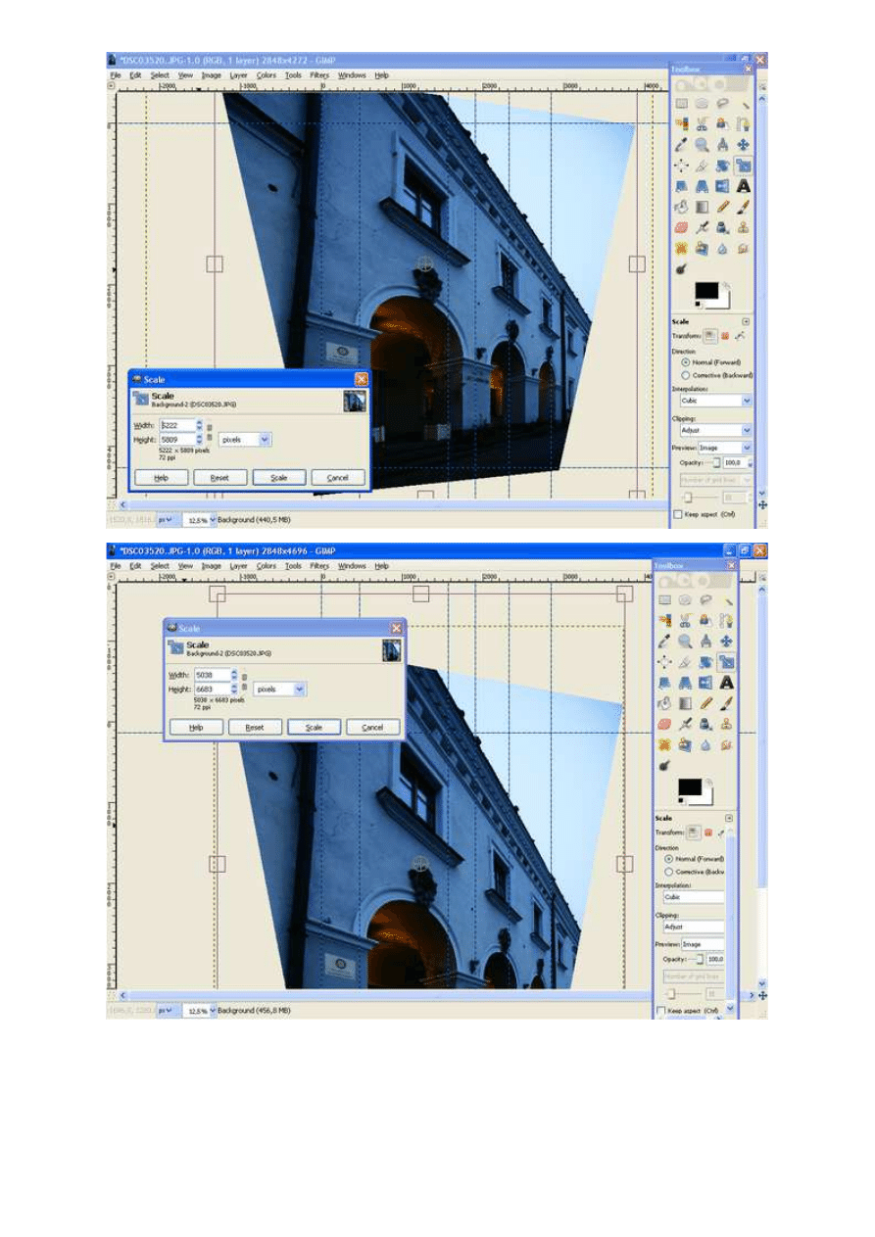Choose the Color Picker tool
Screen dimensions: 875x1237
click(x=681, y=144)
